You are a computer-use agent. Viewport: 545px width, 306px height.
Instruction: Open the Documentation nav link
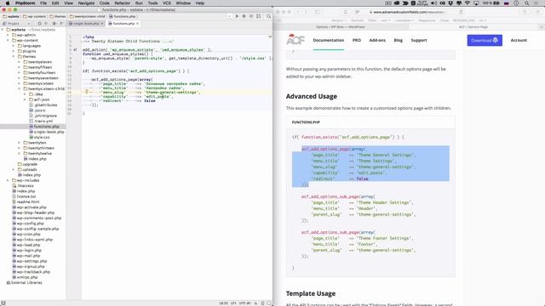pos(329,40)
